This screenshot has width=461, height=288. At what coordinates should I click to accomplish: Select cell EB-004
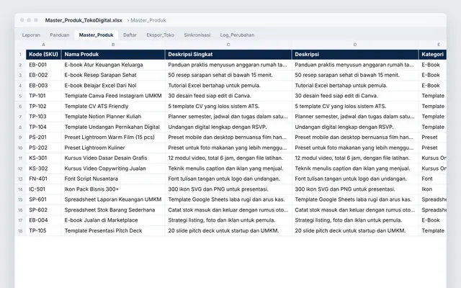[x=43, y=220]
